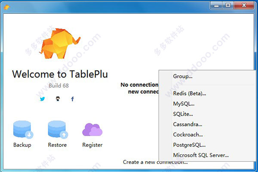
Task: Click the Restore label
Action: tap(57, 145)
